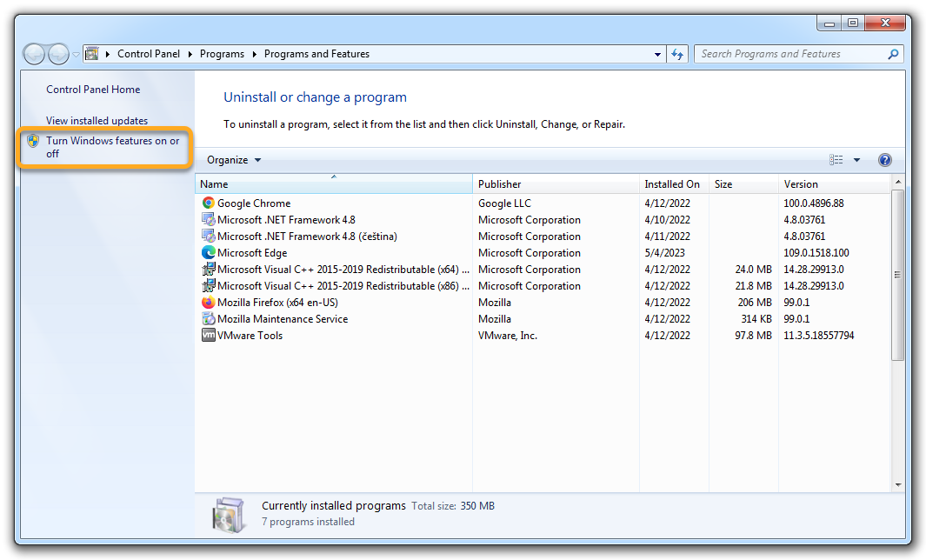Click the search magnifier icon

tap(893, 54)
